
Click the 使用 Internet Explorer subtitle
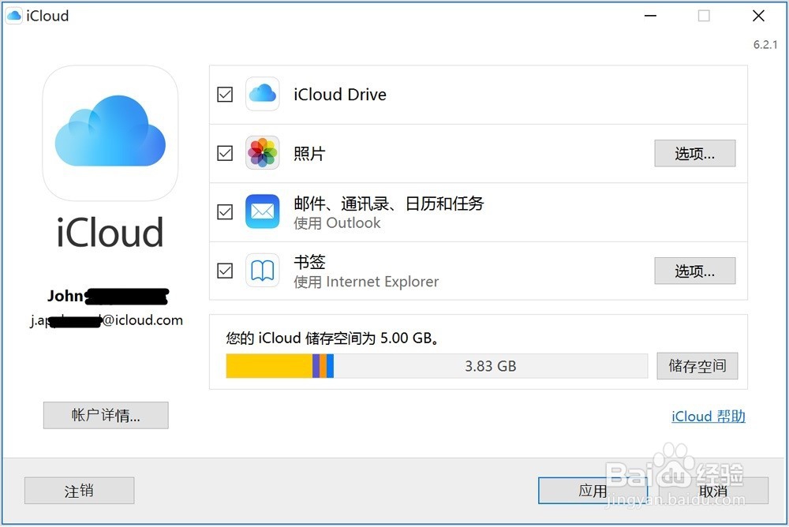point(366,282)
